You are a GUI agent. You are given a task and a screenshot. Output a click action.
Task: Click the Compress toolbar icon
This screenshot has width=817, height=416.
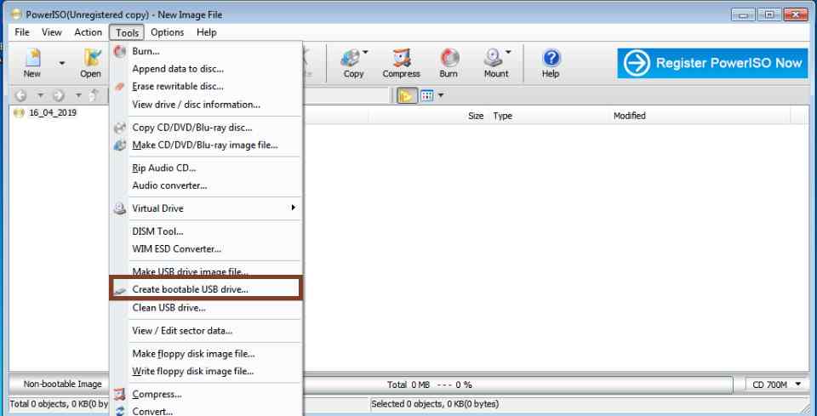[x=401, y=63]
